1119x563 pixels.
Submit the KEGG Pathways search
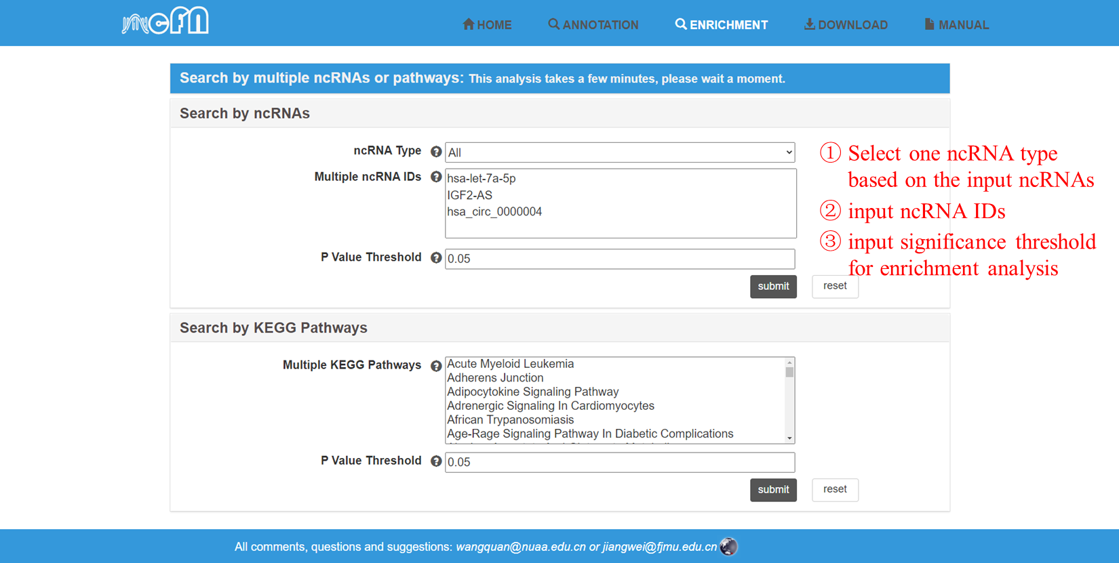(x=773, y=490)
